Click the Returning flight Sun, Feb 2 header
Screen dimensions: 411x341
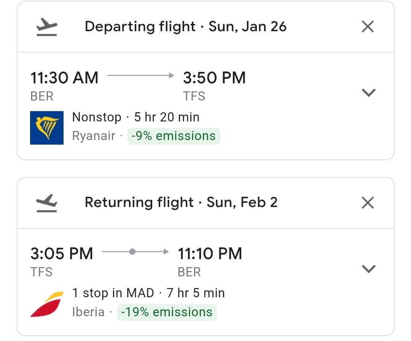tap(181, 202)
